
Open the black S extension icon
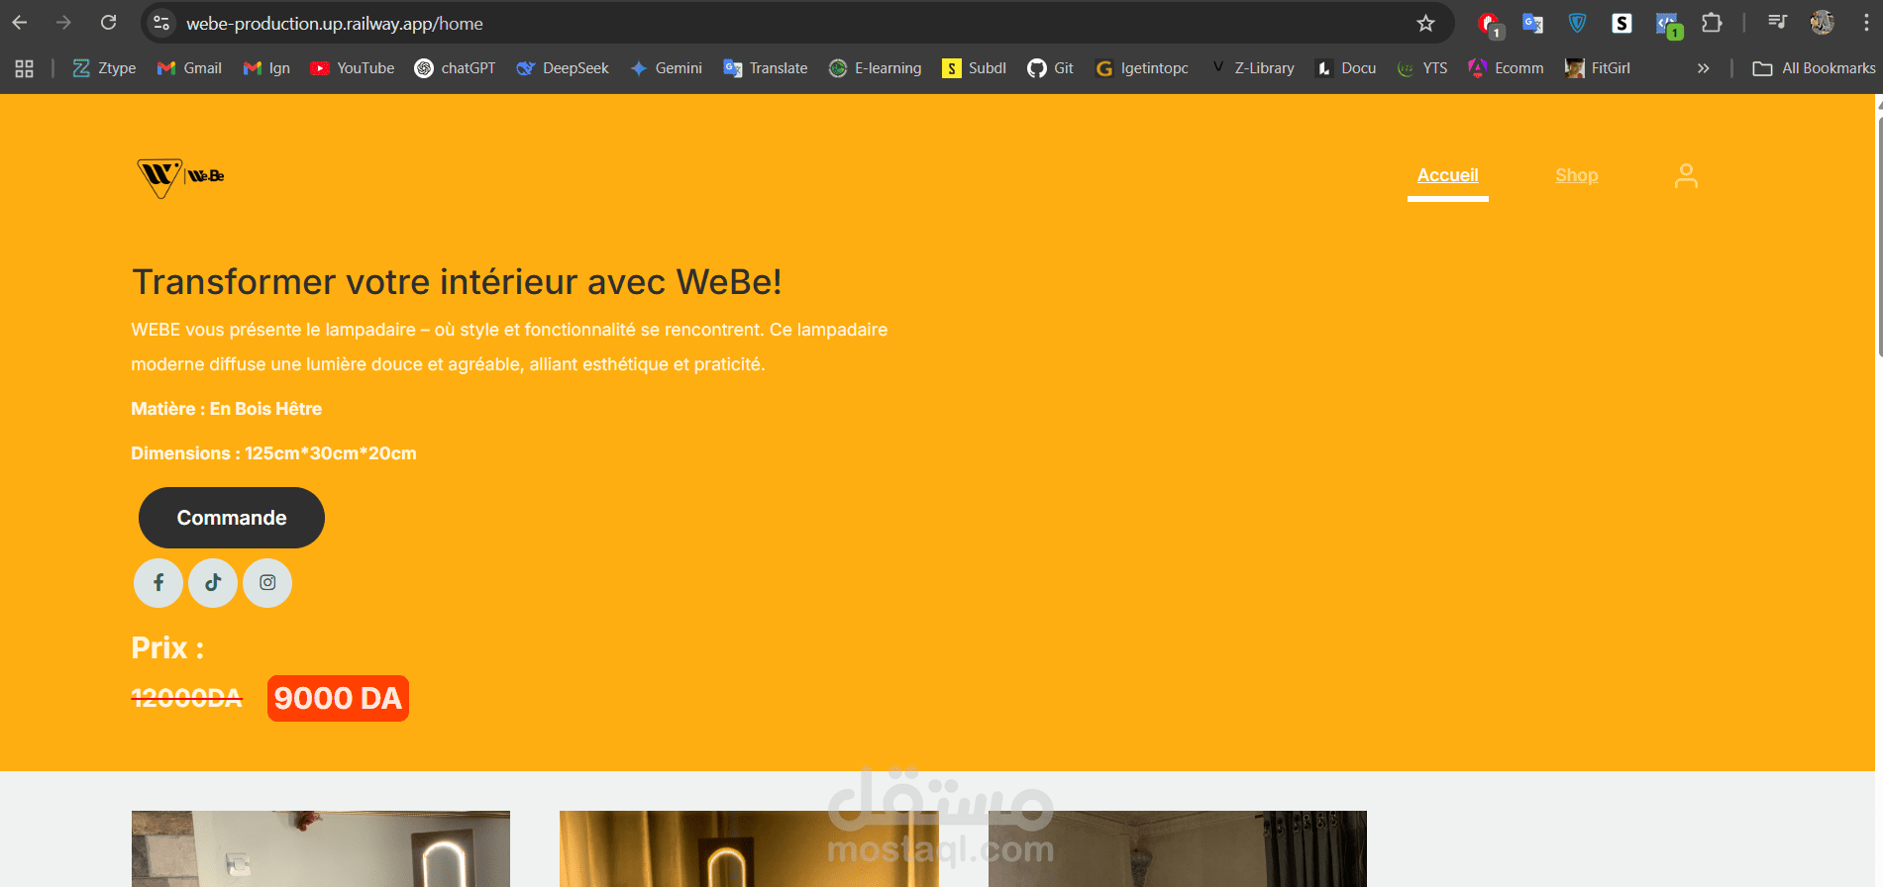pyautogui.click(x=1621, y=23)
